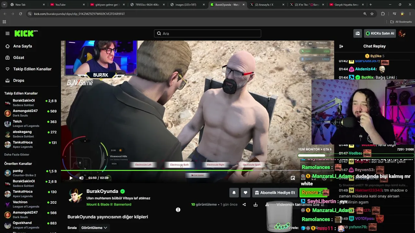Reload the current page

coord(20,14)
